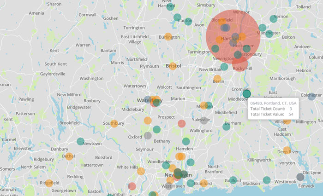This screenshot has width=323, height=196.
Task: Select the orange Branford marker
Action: tap(203, 183)
